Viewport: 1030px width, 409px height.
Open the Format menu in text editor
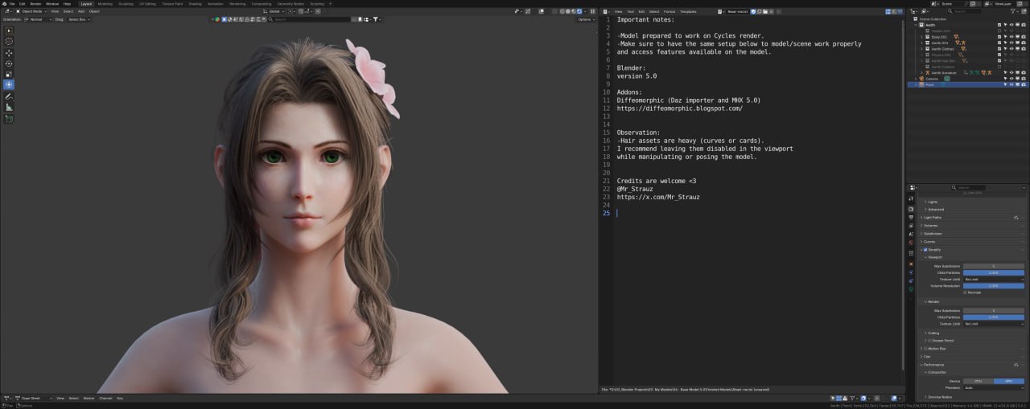tap(669, 11)
